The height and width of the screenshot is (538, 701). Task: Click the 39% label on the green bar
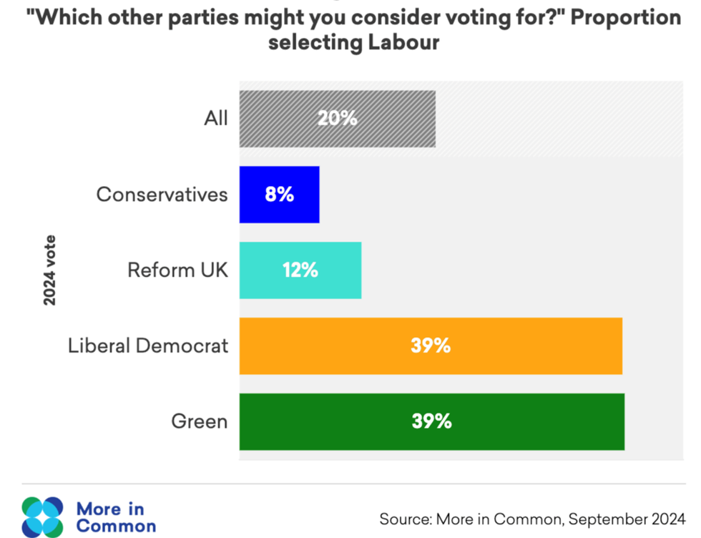431,421
